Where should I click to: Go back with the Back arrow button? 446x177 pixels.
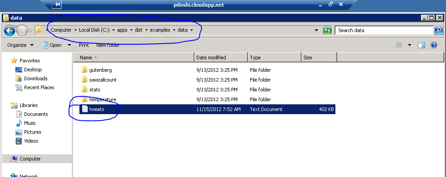pyautogui.click(x=10, y=30)
